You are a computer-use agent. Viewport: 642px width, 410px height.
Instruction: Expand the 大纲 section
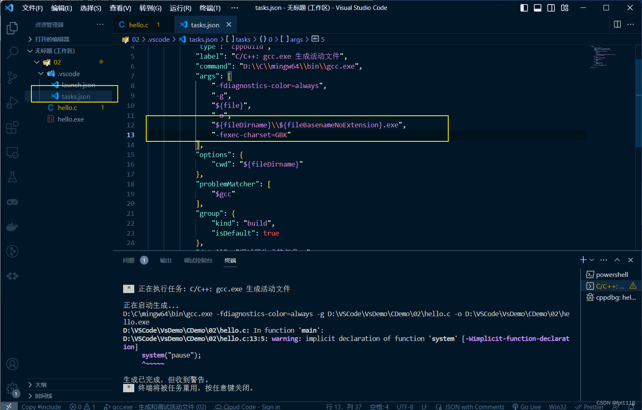click(38, 384)
